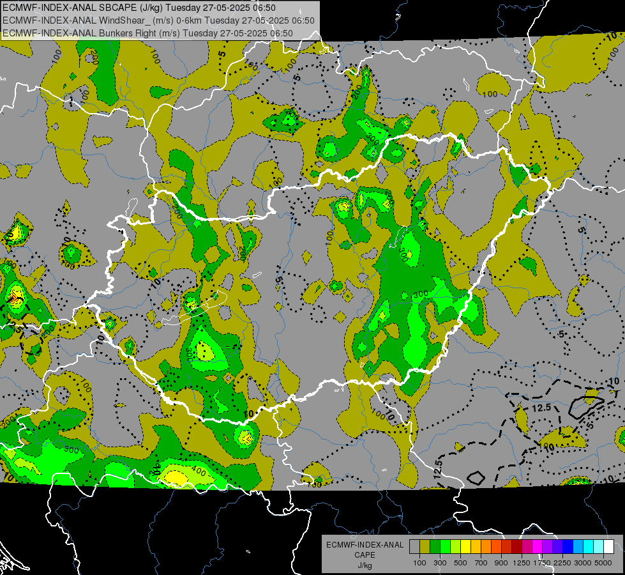Click the 900 value under color scale

[501, 563]
